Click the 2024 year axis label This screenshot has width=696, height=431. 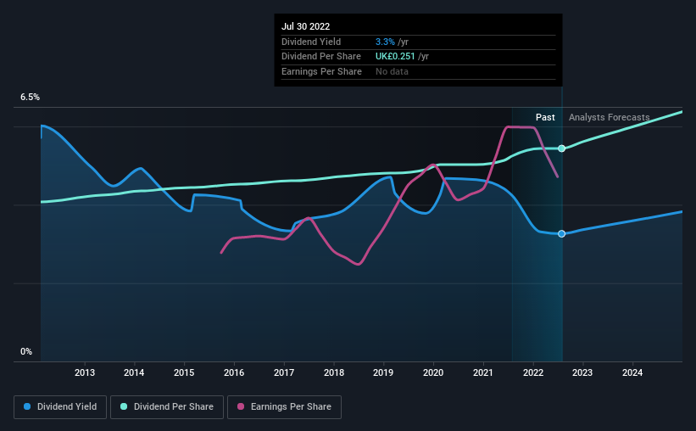(x=632, y=372)
